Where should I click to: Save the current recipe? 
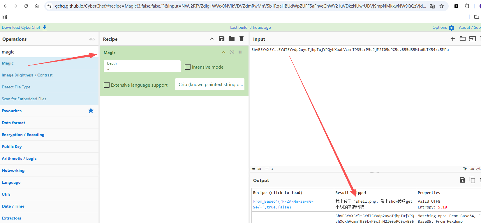(x=222, y=39)
